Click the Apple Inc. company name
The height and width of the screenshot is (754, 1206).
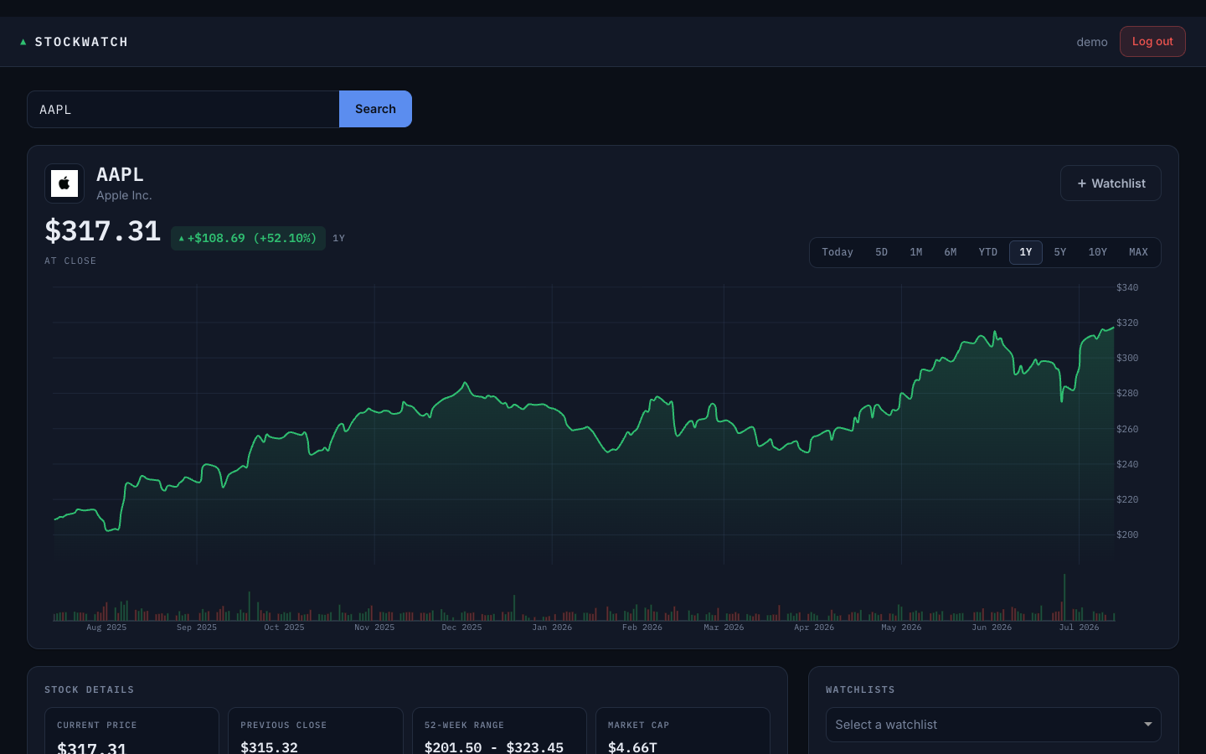tap(124, 195)
